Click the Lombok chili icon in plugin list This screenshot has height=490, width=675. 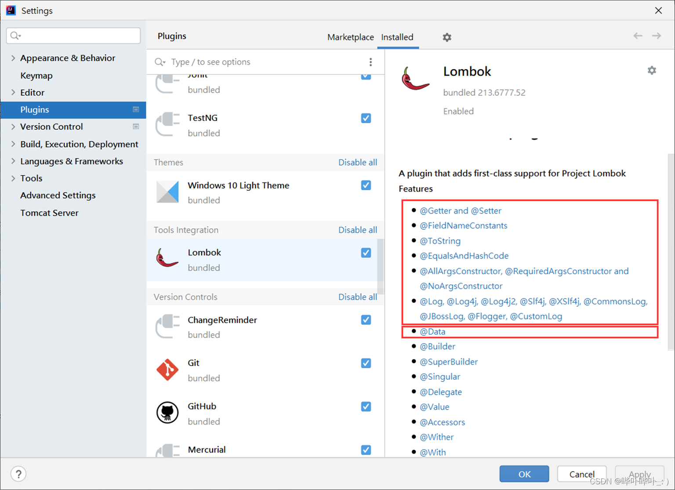pos(167,258)
